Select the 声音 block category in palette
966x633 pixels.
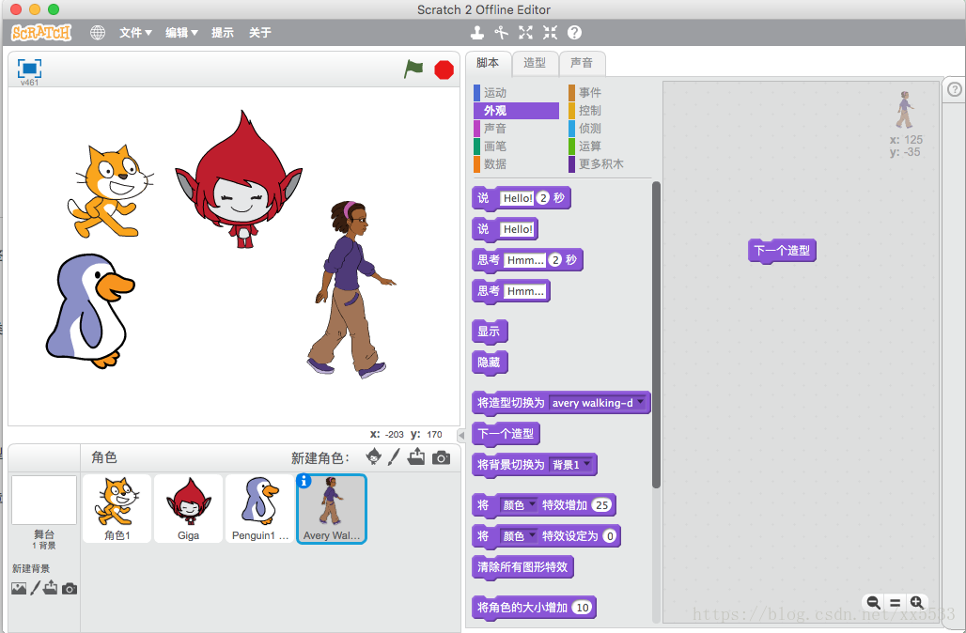pos(516,128)
